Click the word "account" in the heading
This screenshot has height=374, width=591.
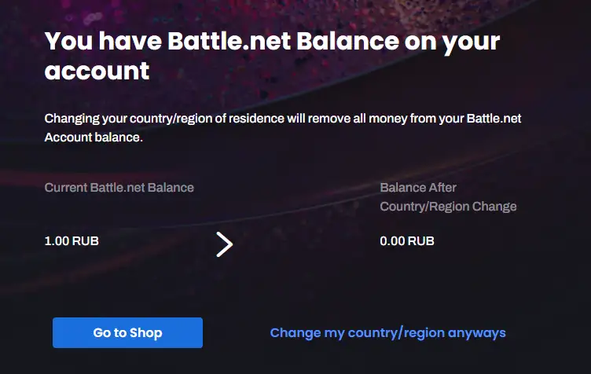(x=97, y=71)
